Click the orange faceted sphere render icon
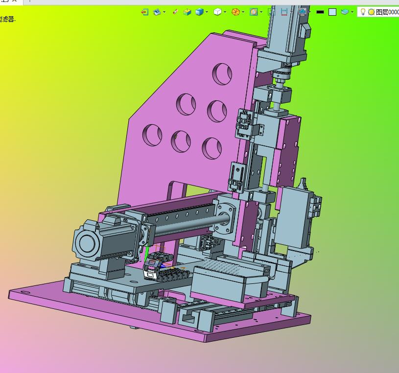 [x=235, y=12]
